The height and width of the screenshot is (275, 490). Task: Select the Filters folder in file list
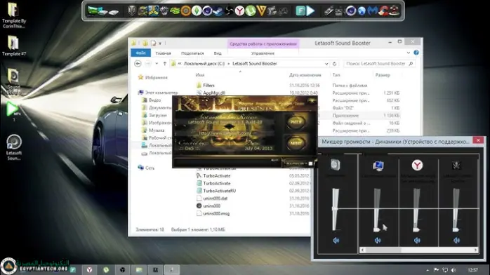point(208,86)
